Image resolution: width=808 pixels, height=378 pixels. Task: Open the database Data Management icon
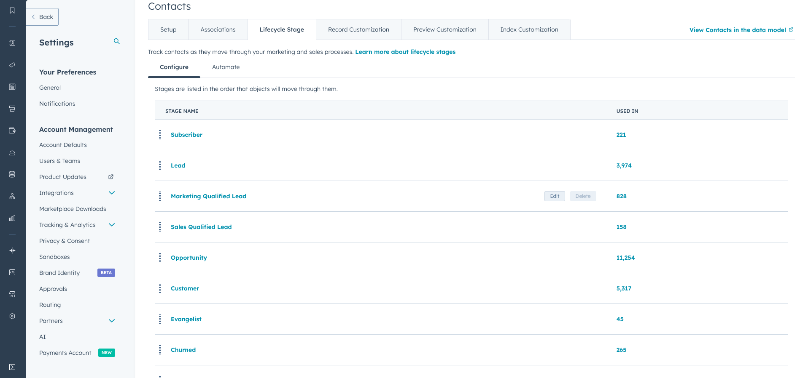pyautogui.click(x=12, y=174)
